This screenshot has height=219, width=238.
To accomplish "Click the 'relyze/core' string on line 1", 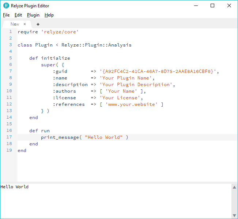I will point(60,32).
